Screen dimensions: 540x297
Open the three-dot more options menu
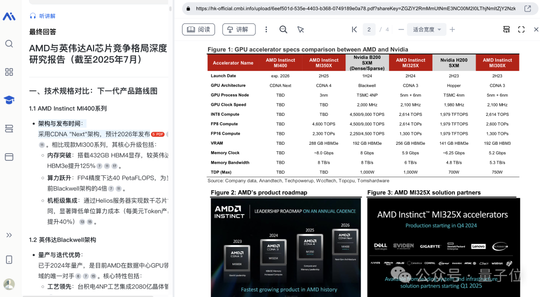(x=266, y=29)
